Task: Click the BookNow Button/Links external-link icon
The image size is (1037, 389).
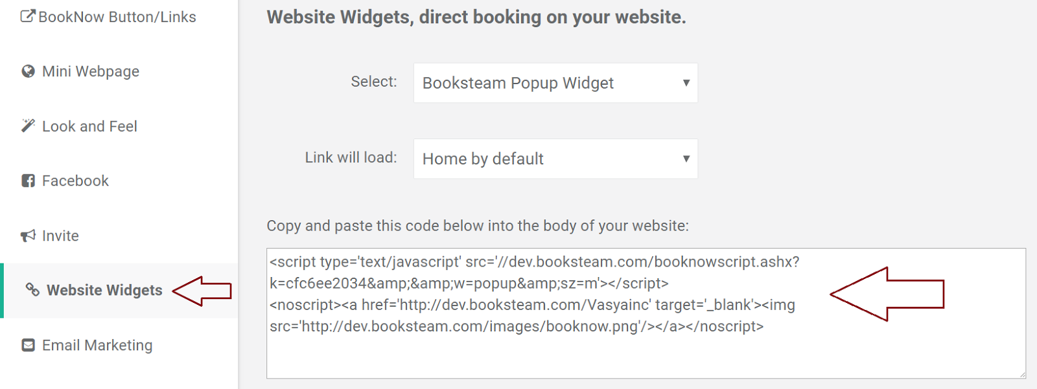Action: click(x=28, y=16)
